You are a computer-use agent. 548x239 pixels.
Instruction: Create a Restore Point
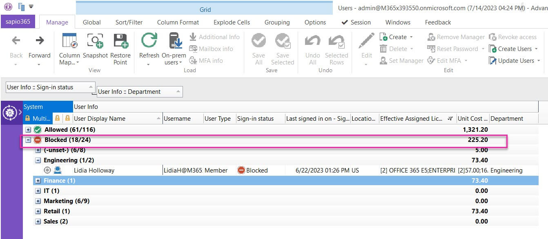click(120, 49)
